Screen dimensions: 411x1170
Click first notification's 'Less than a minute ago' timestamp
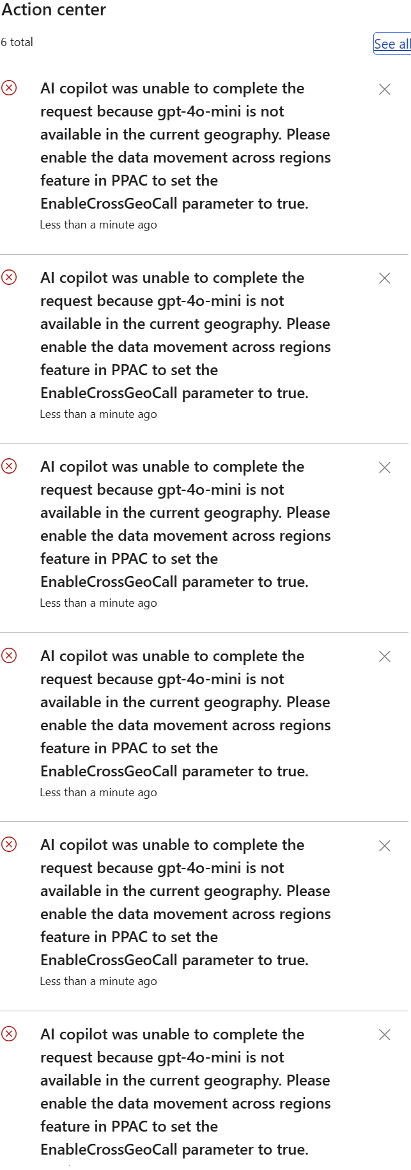tap(98, 225)
